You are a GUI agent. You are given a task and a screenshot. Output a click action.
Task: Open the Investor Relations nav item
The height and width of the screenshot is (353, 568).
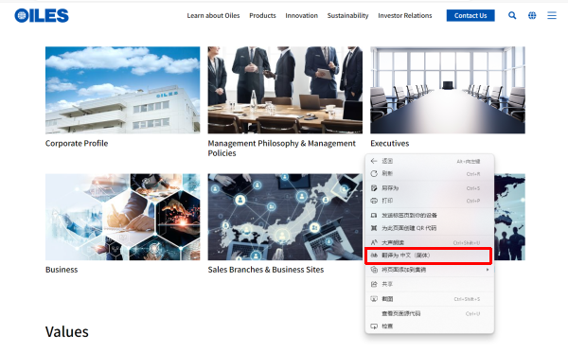coord(405,15)
